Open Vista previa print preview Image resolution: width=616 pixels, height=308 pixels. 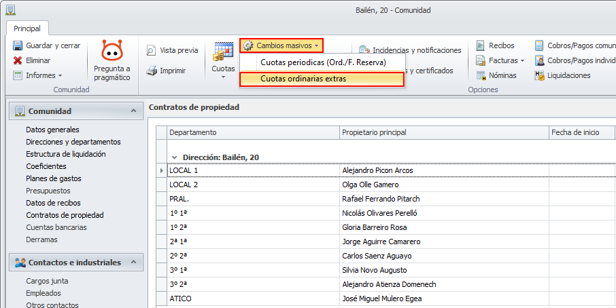tap(152, 50)
